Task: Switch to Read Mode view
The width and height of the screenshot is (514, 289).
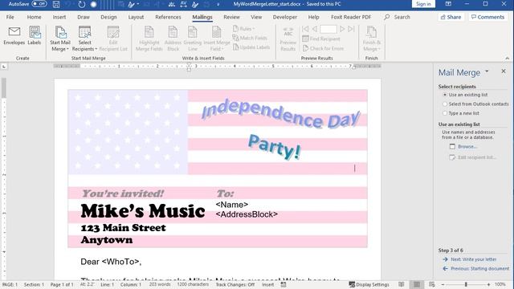Action: pyautogui.click(x=402, y=284)
